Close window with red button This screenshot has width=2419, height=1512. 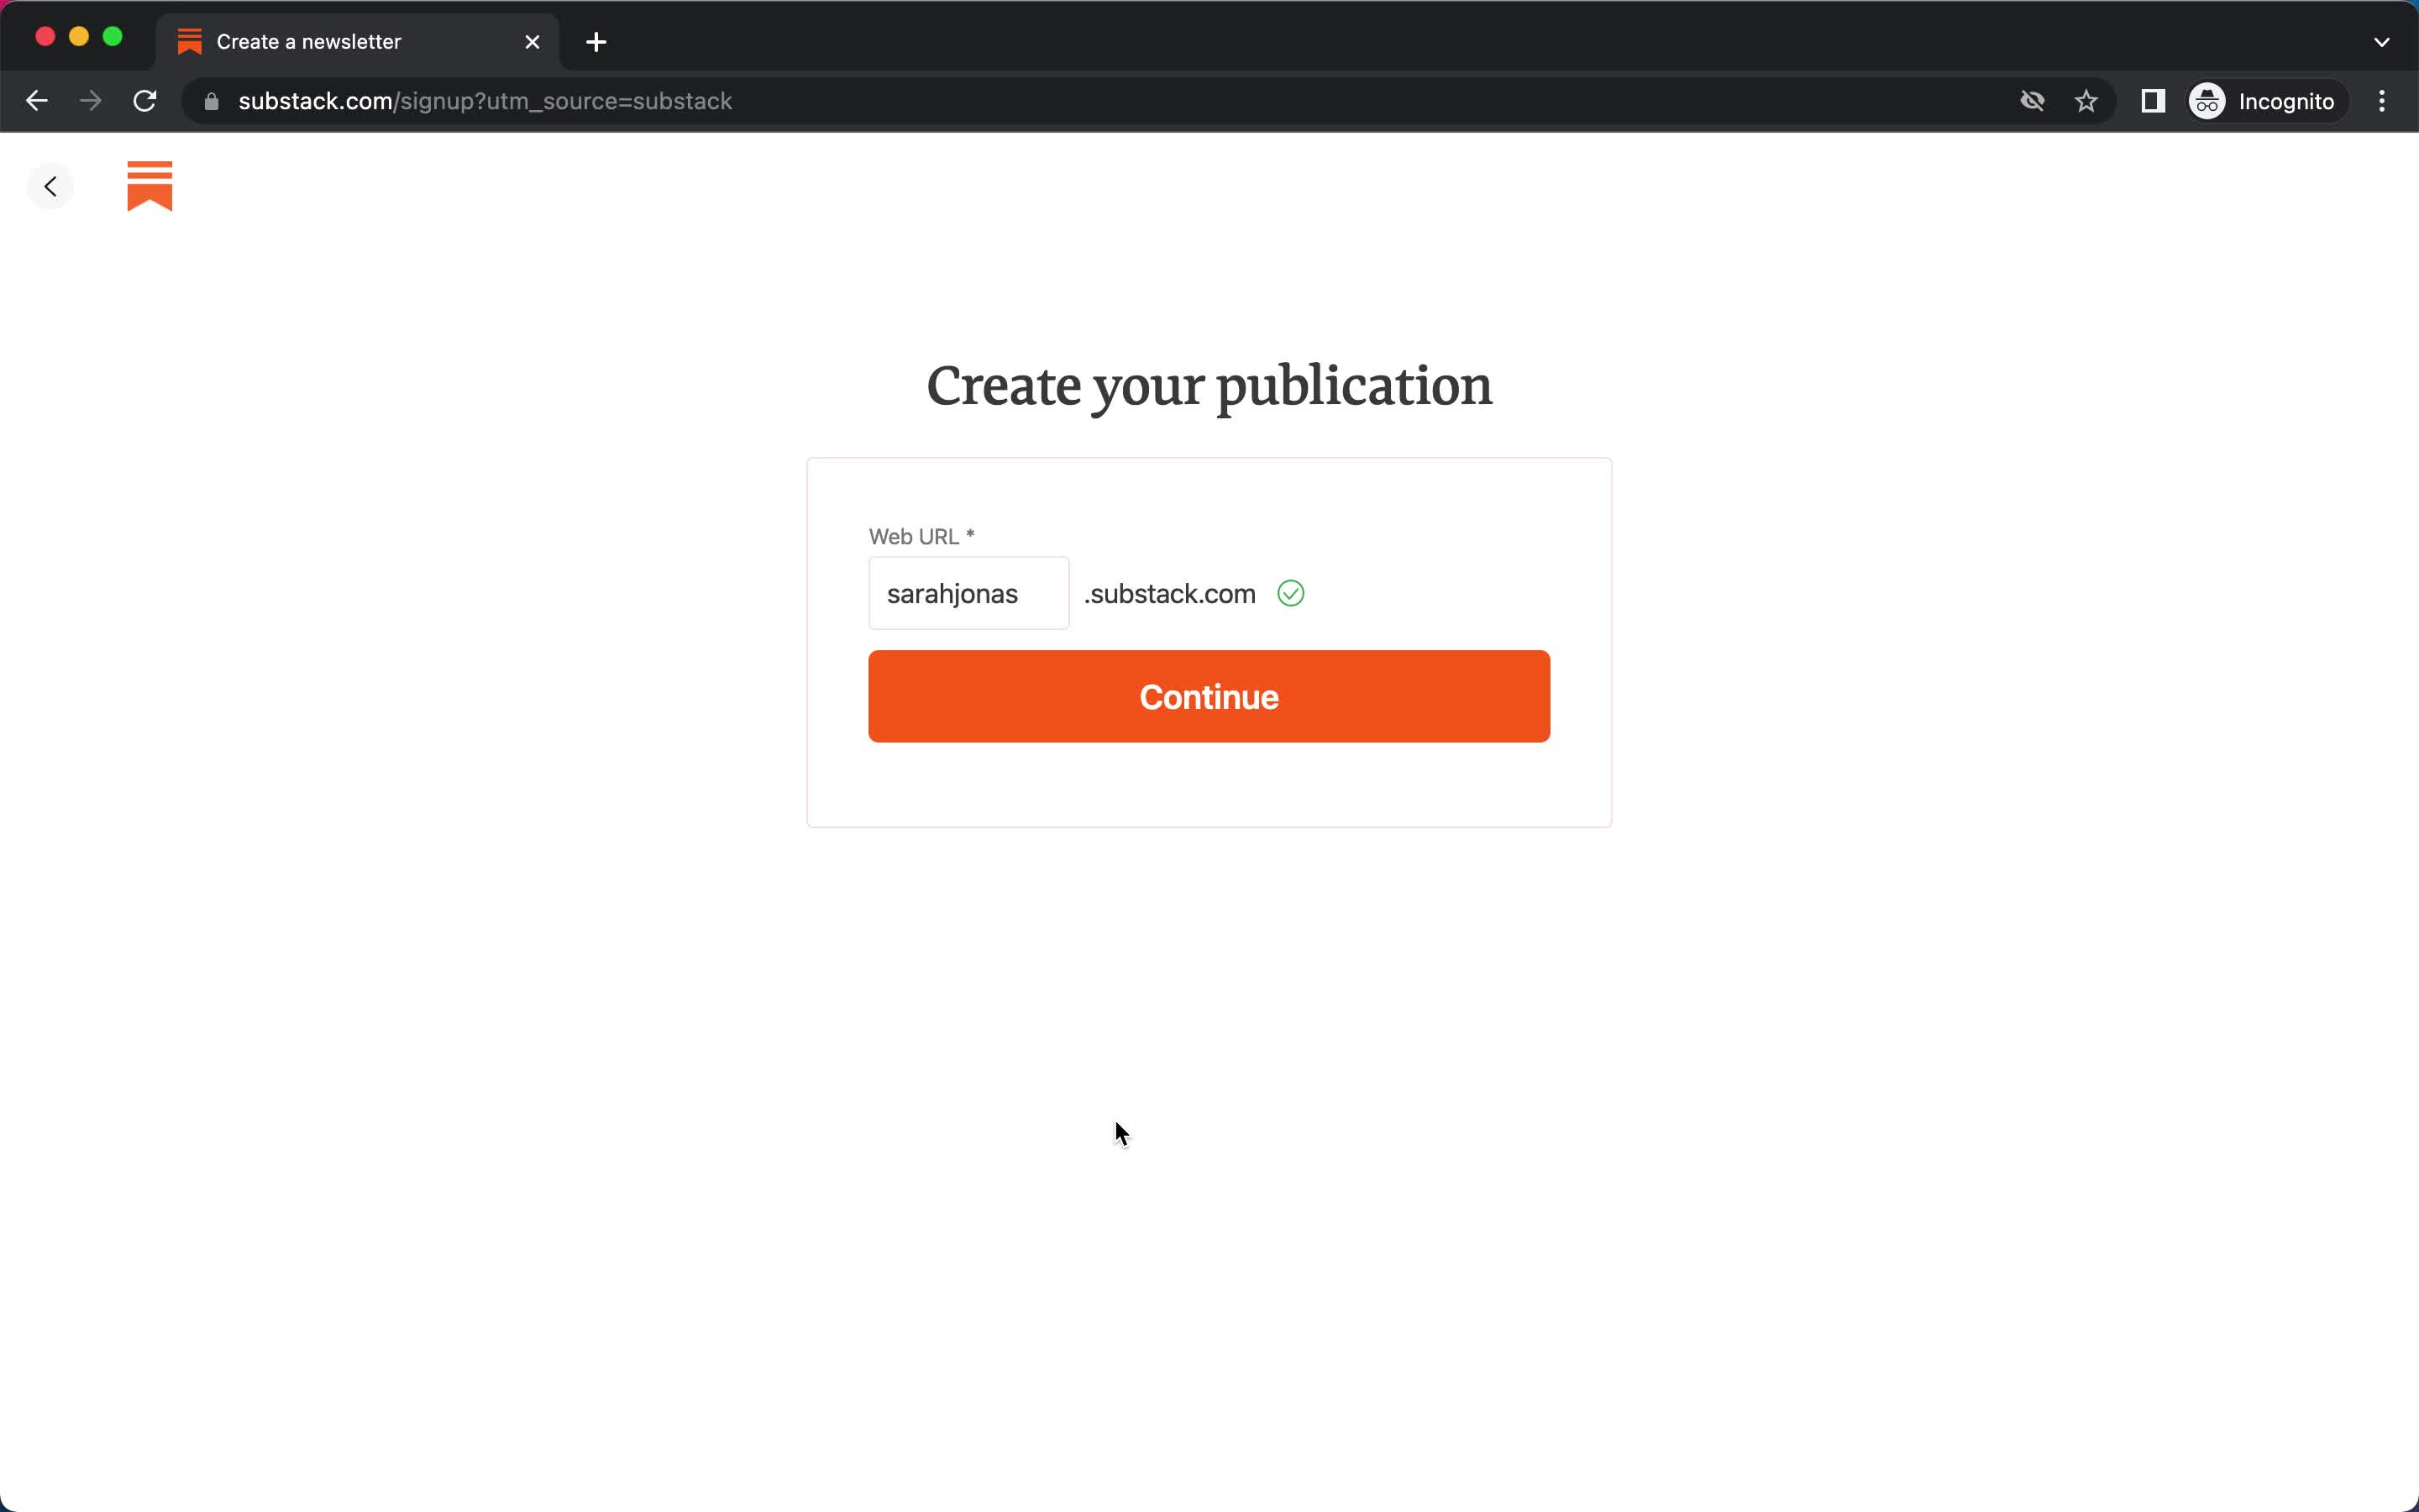tap(45, 37)
